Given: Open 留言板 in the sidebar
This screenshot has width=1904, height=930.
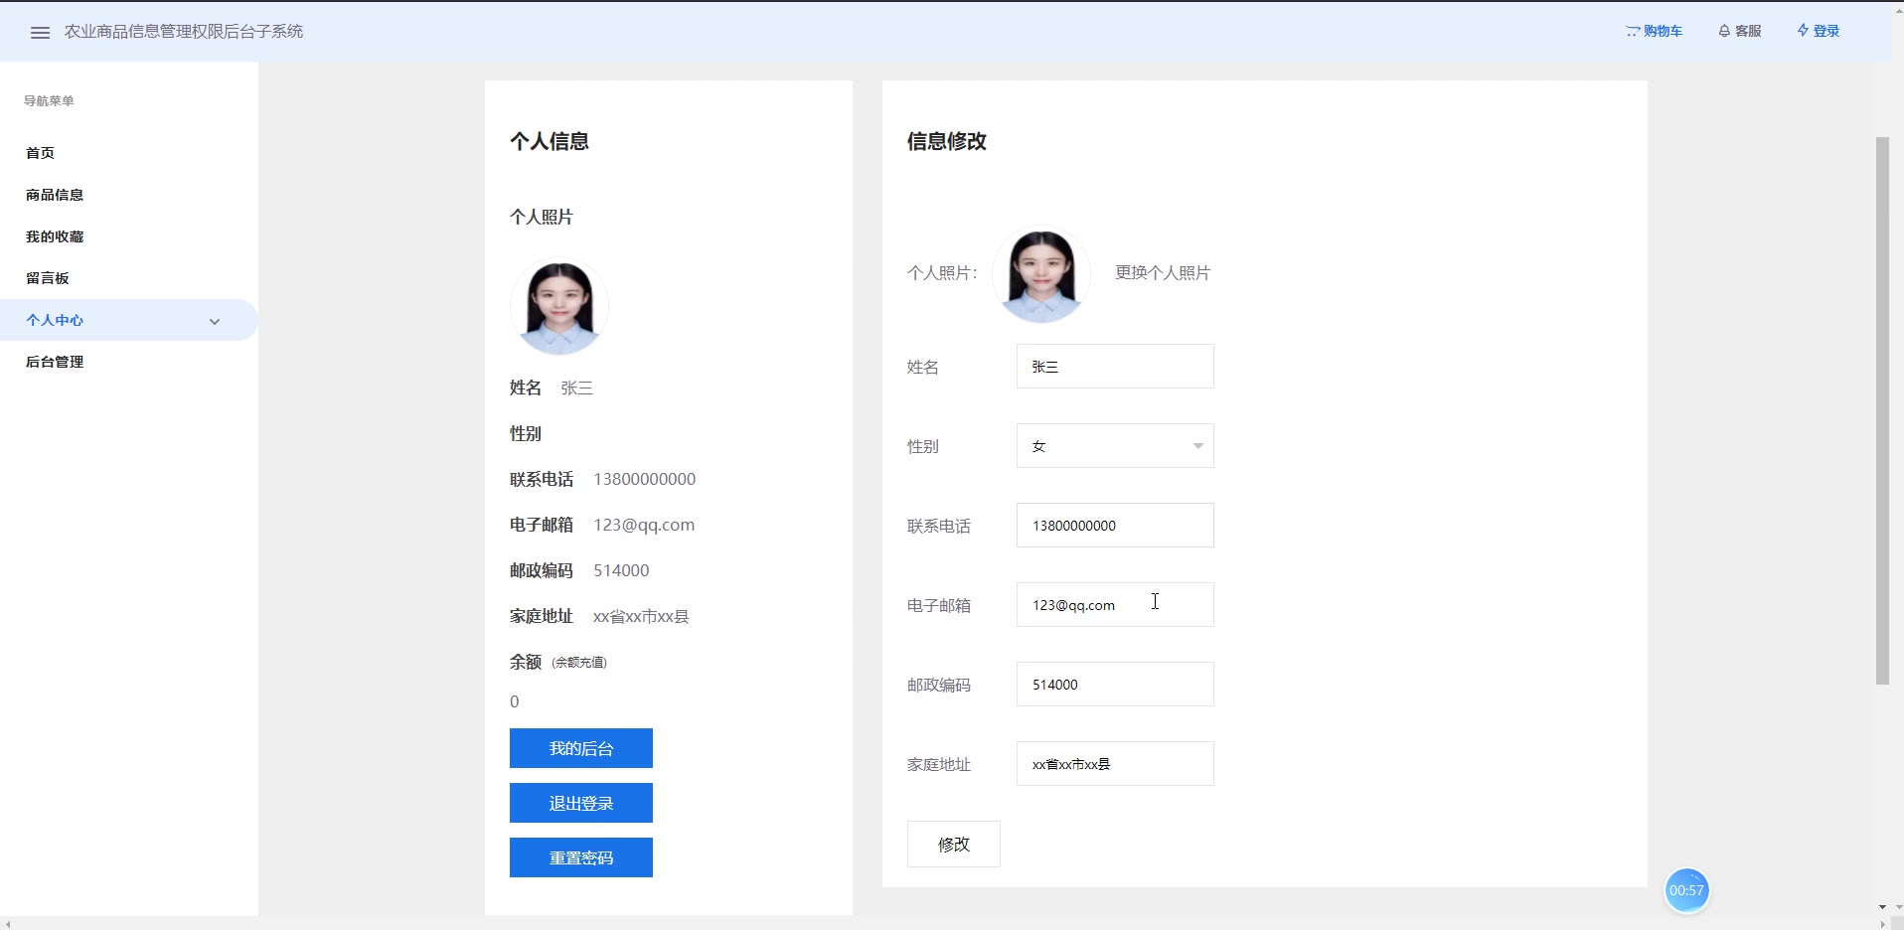Looking at the screenshot, I should (x=48, y=278).
